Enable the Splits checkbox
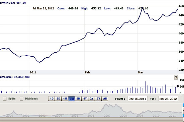 [x=5, y=99]
